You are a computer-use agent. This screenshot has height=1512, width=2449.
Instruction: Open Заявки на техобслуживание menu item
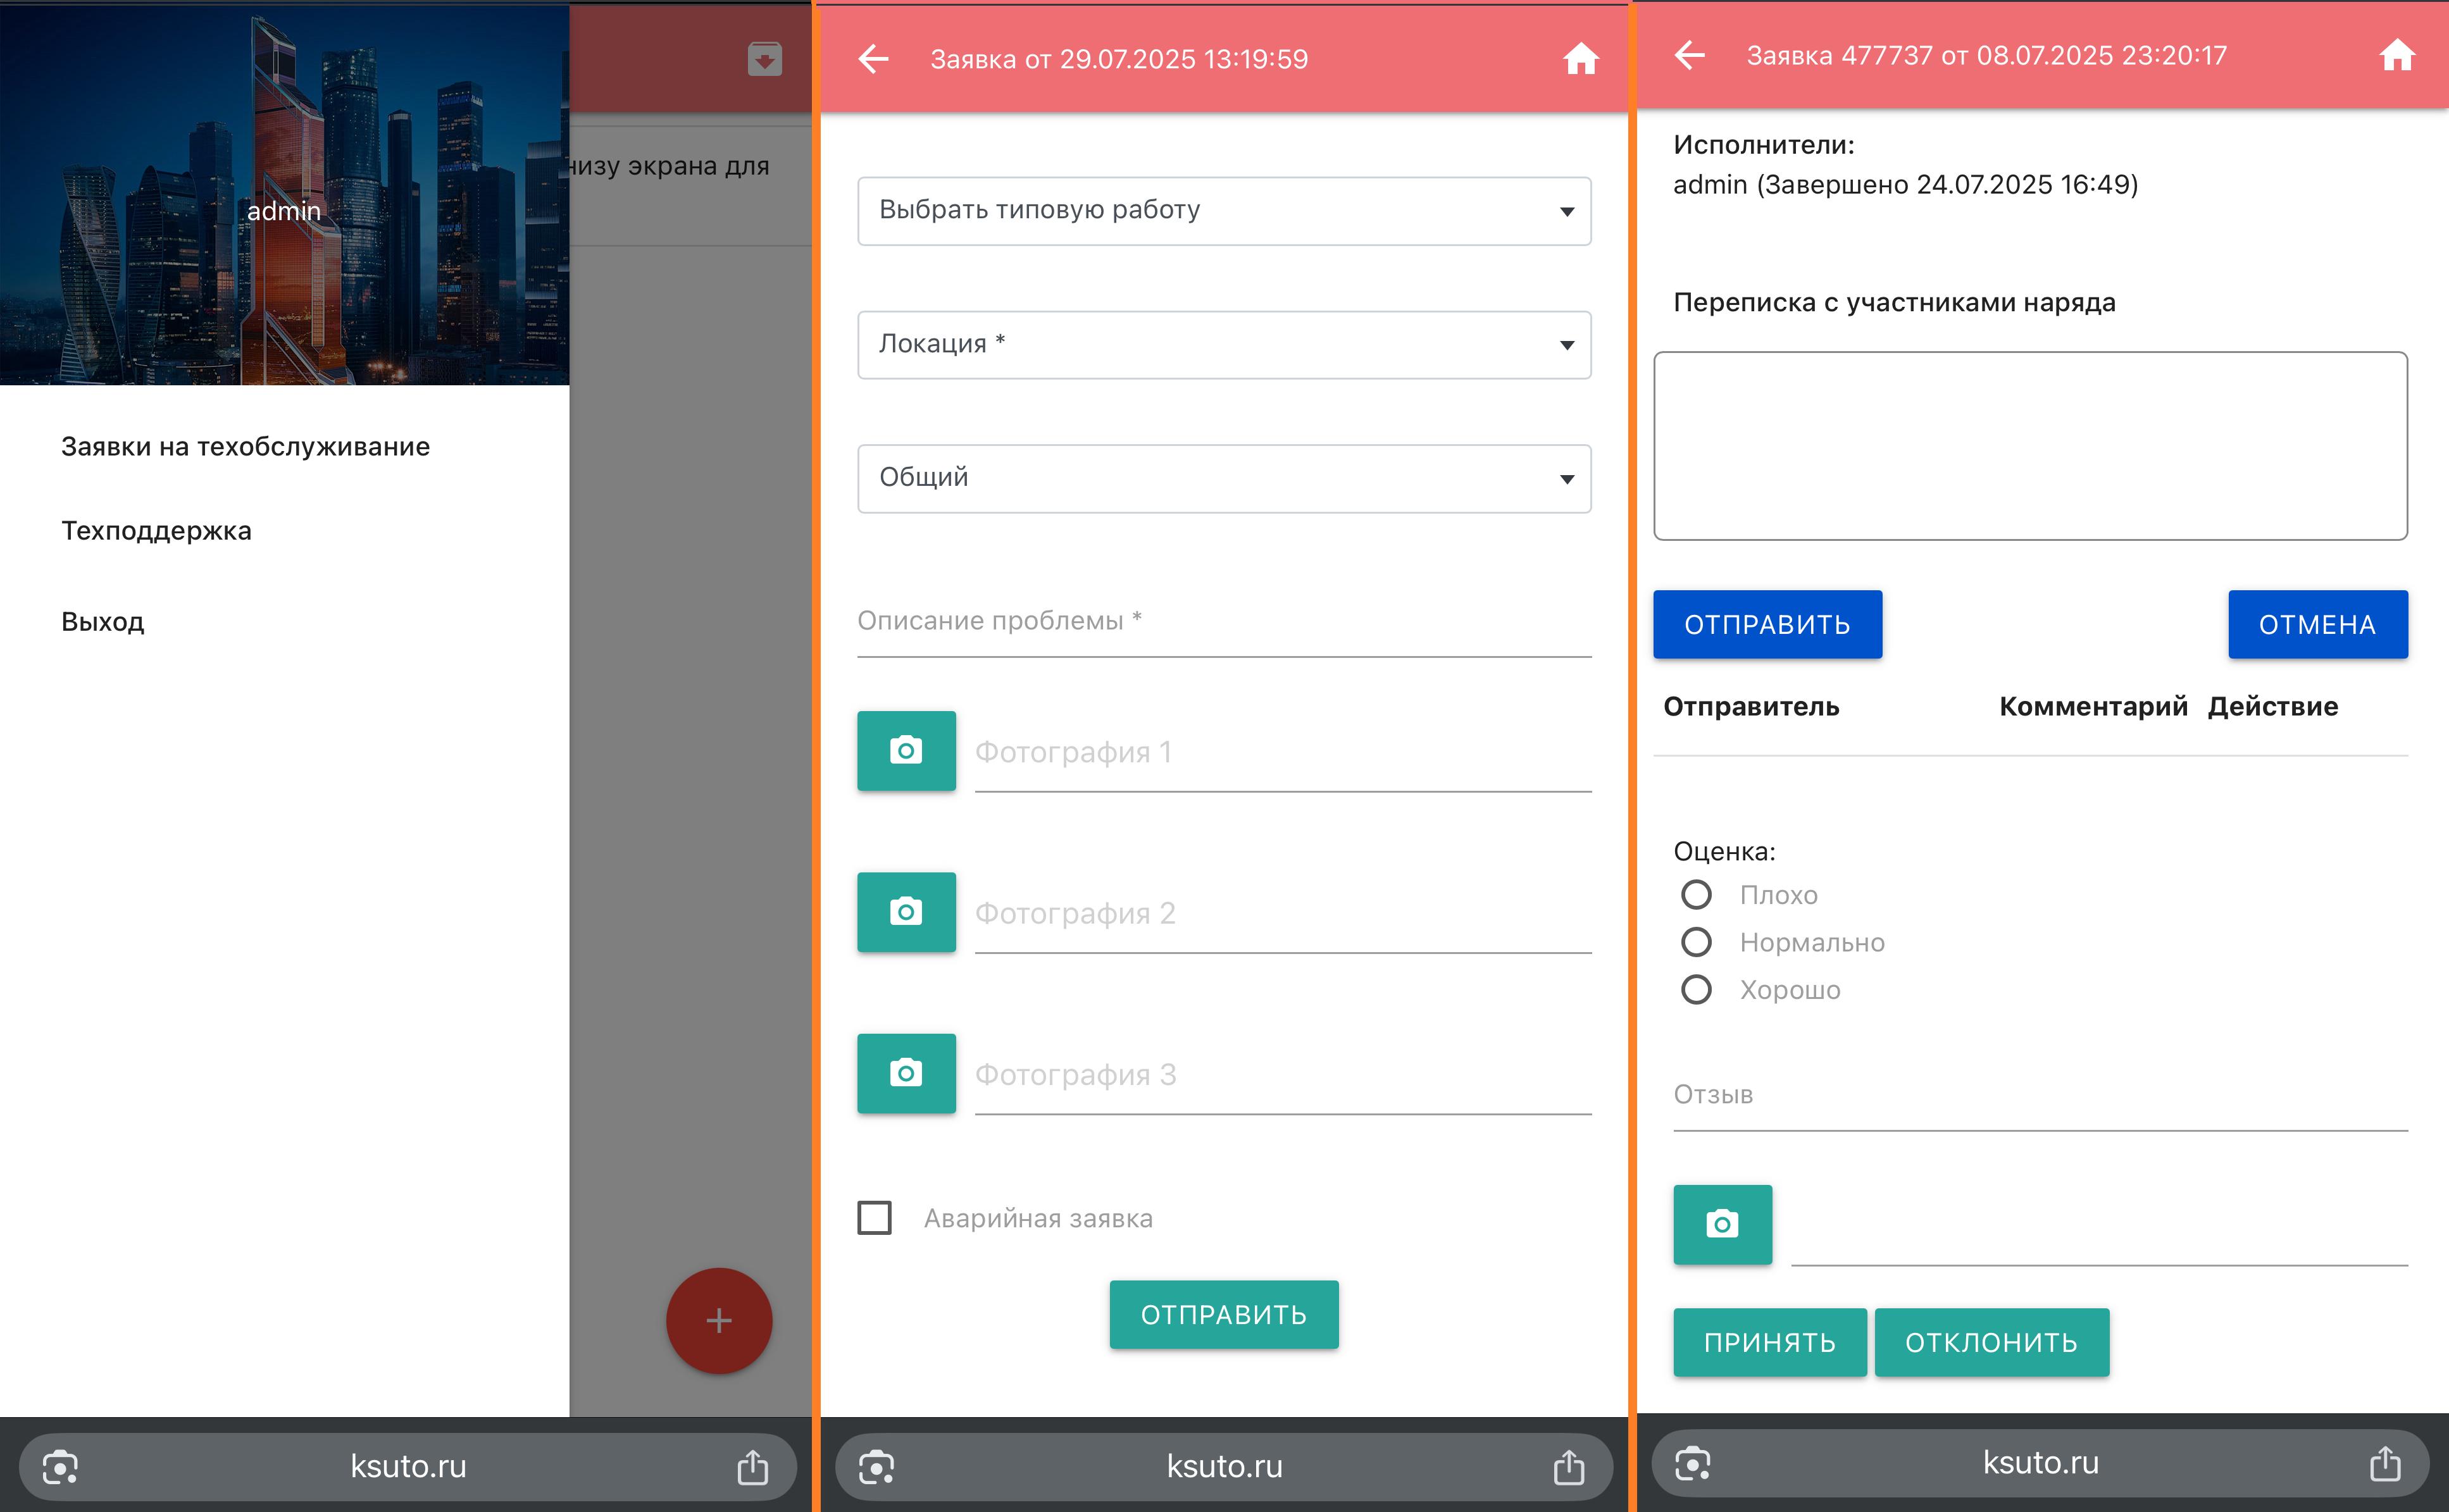click(245, 446)
